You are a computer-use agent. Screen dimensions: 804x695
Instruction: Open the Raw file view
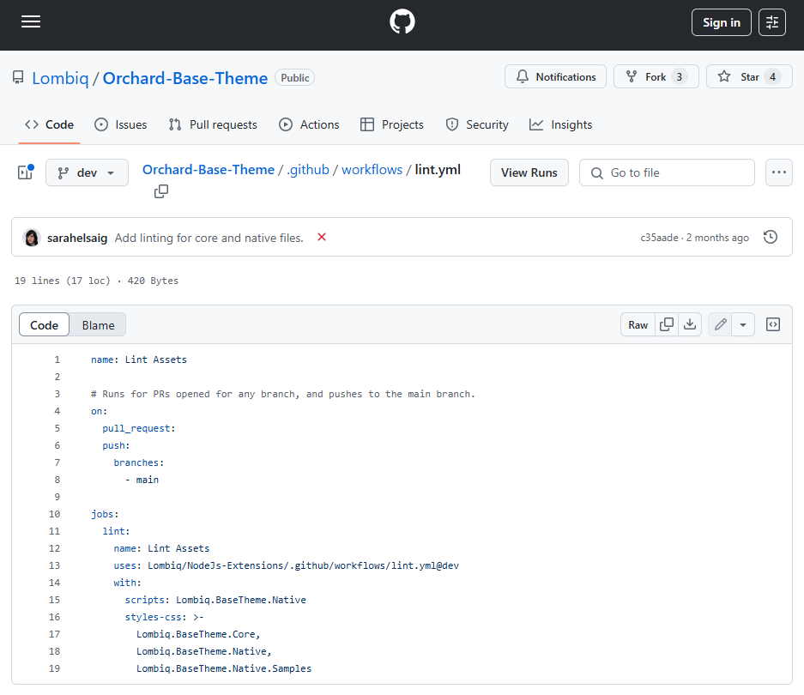638,324
